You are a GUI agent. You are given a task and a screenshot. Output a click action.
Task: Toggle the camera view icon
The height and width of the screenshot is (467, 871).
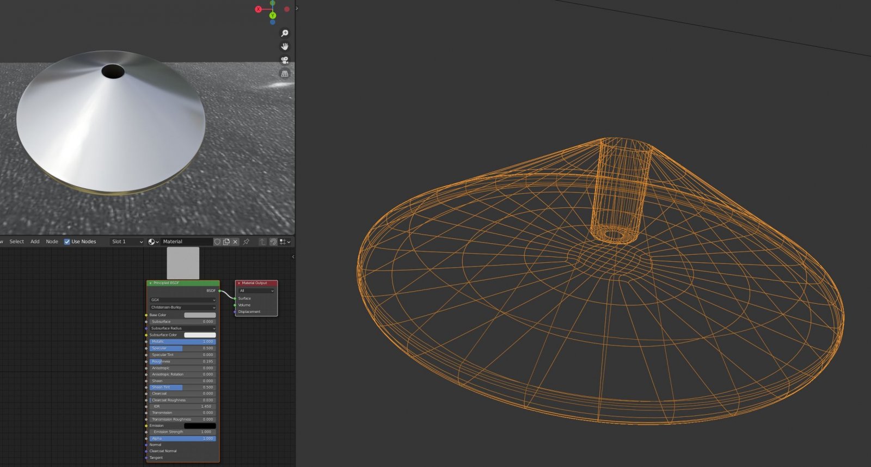coord(284,60)
